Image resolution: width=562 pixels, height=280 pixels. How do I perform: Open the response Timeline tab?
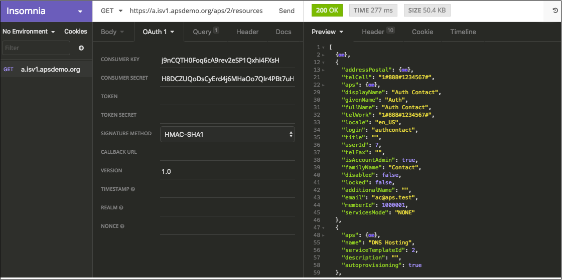(x=463, y=32)
